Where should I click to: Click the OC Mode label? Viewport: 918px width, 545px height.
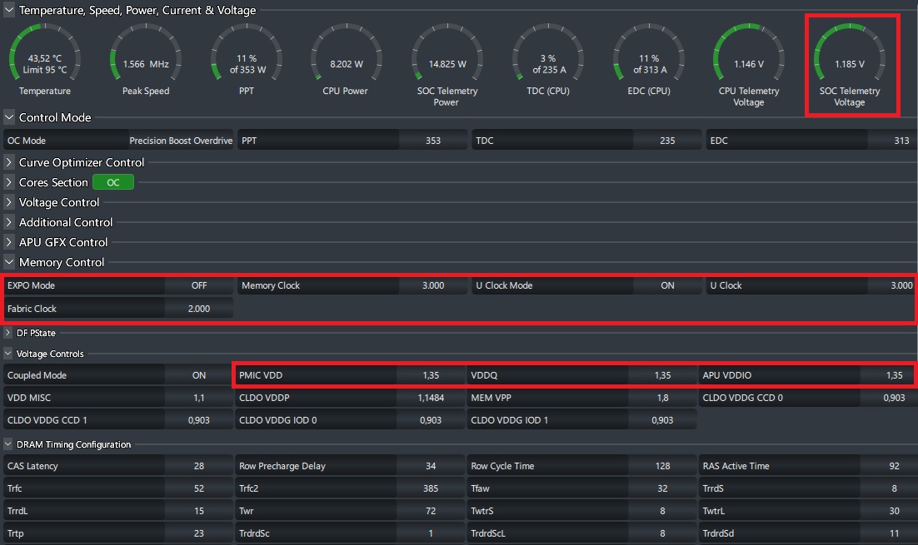27,141
